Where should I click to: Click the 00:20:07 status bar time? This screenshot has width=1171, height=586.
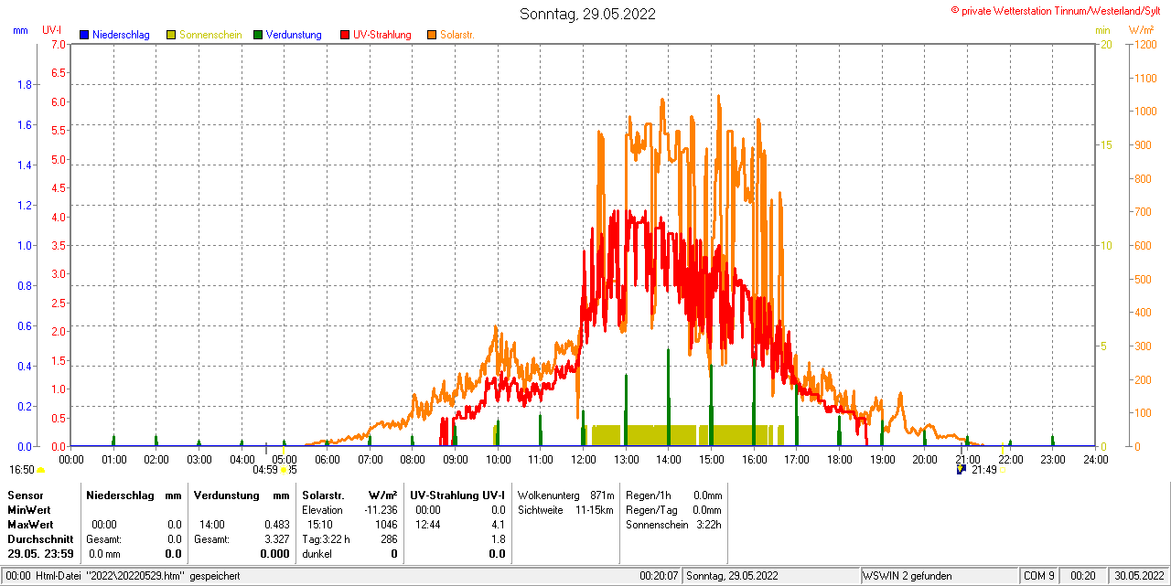coord(659,576)
